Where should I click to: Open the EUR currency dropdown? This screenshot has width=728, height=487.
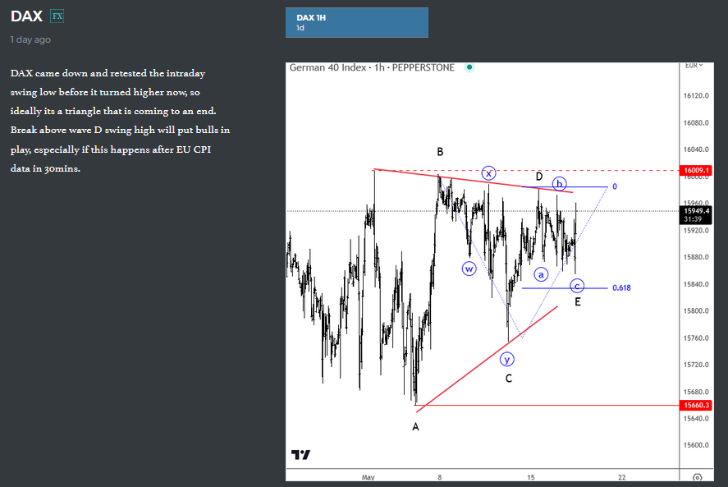point(694,66)
